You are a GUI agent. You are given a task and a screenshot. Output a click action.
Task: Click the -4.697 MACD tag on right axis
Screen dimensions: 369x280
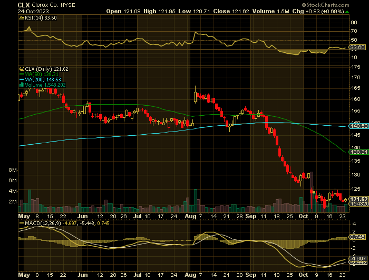(x=358, y=258)
